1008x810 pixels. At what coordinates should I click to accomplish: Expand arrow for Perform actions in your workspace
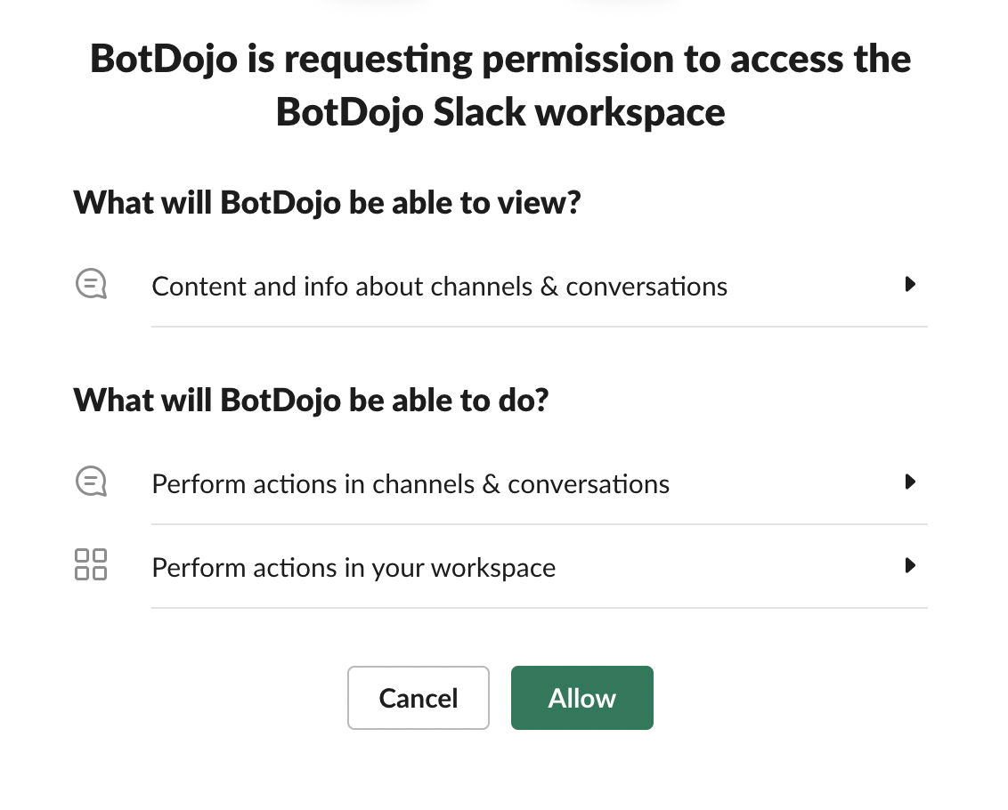click(910, 566)
